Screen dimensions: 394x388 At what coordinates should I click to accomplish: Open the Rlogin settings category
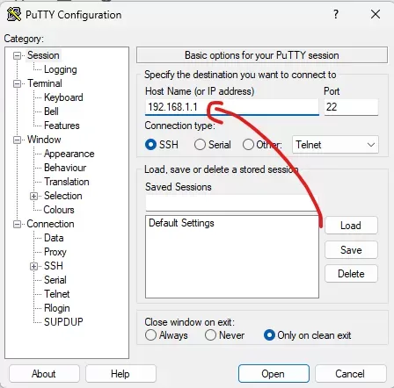pos(57,308)
